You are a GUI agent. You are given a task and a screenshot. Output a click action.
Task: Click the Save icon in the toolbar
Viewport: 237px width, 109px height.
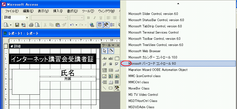coord(17,25)
